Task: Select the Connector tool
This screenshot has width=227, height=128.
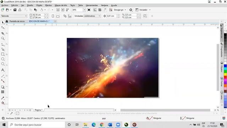Action: pyautogui.click(x=2, y=81)
